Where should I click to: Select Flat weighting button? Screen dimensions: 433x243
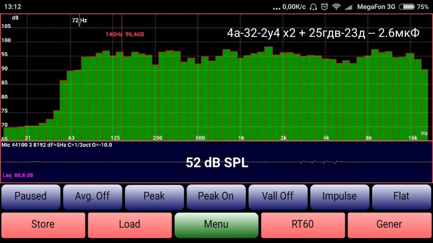401,196
